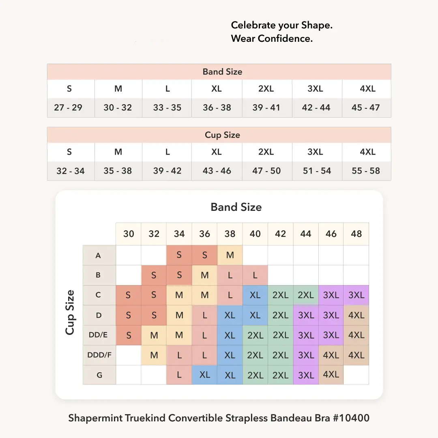Click the Shapermint Truekind Bandeau Bra product title

coord(219,418)
